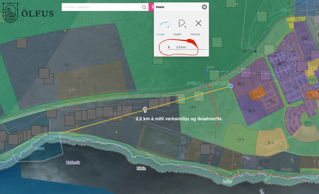The image size is (319, 194).
Task: Click the Ölfus logo emblem
Action: point(10,12)
